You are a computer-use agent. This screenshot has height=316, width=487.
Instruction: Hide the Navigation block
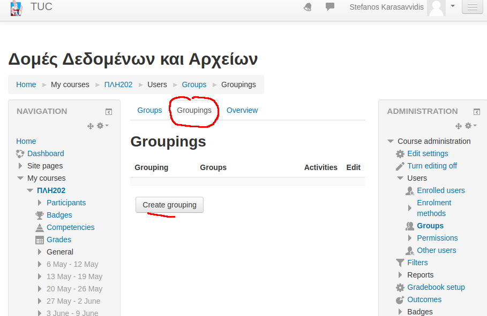(109, 112)
